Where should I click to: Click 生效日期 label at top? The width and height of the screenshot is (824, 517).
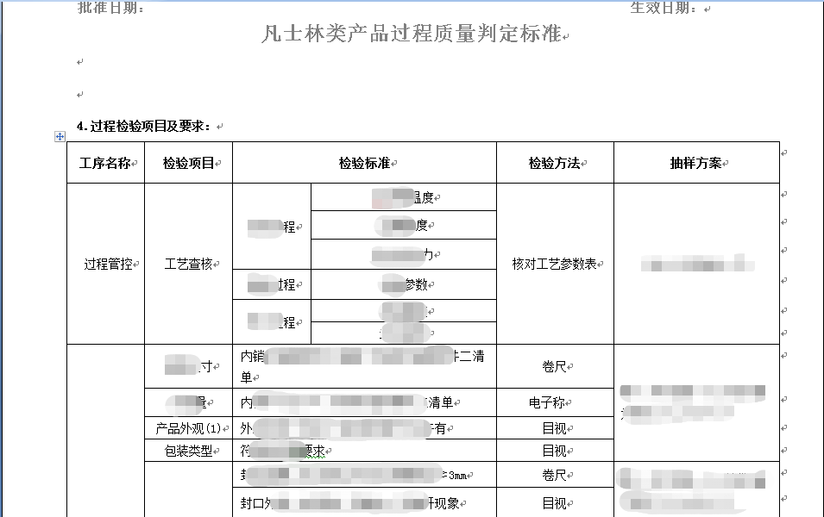click(x=664, y=8)
